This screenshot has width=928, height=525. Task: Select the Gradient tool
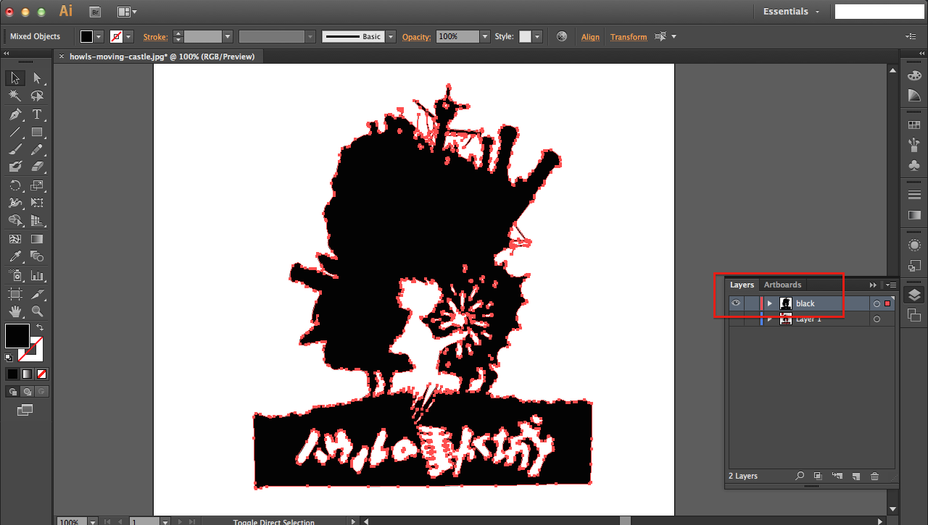click(x=37, y=239)
